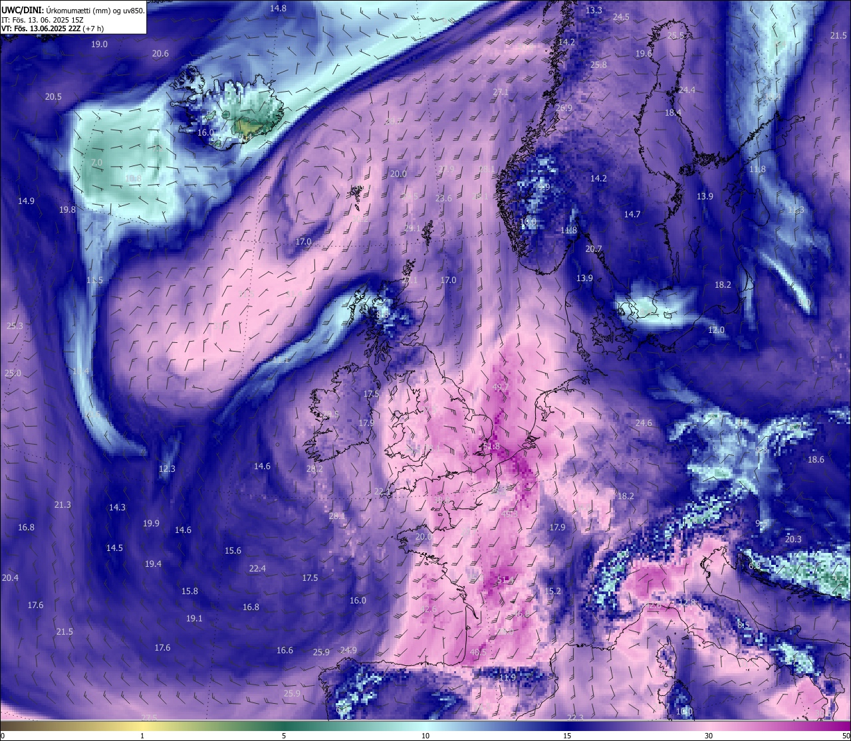
Task: Click the map value '28.2' near Ireland
Action: pos(314,469)
